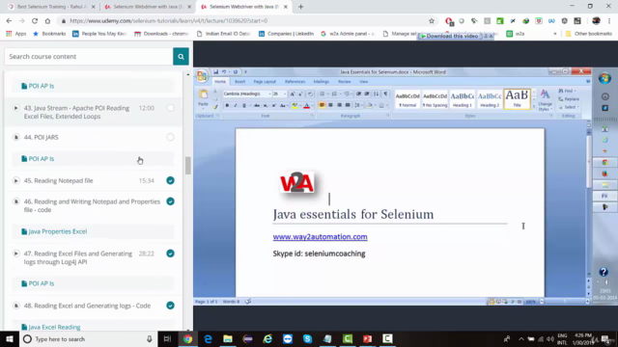The image size is (618, 347).
Task: Undo in Word quick access toolbar
Action: 224,72
